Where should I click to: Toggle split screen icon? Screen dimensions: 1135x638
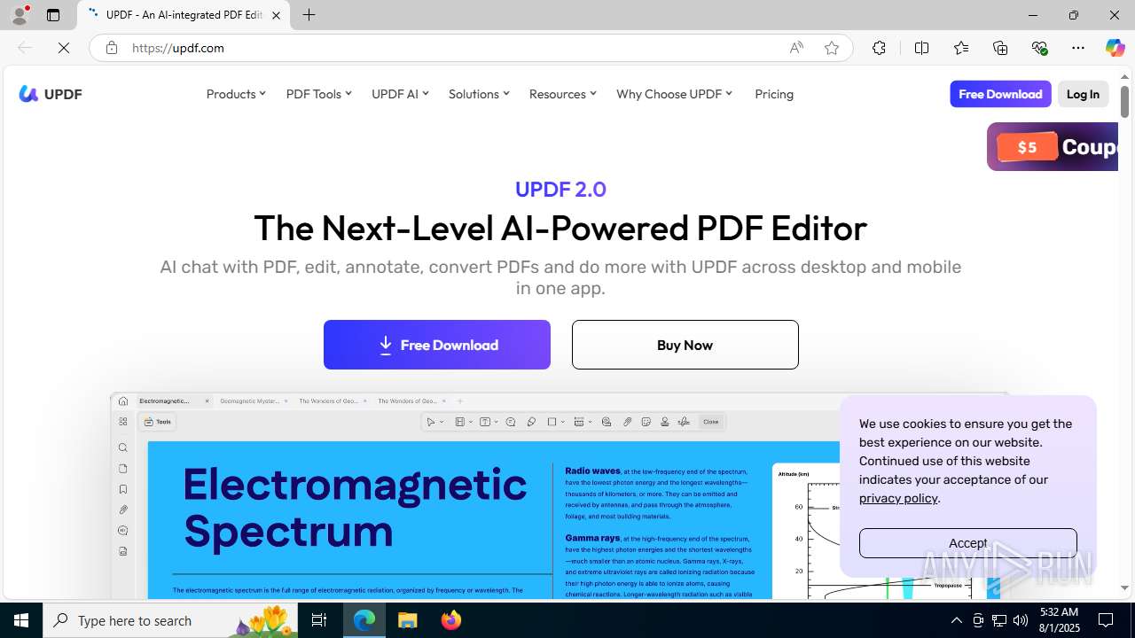click(x=921, y=48)
